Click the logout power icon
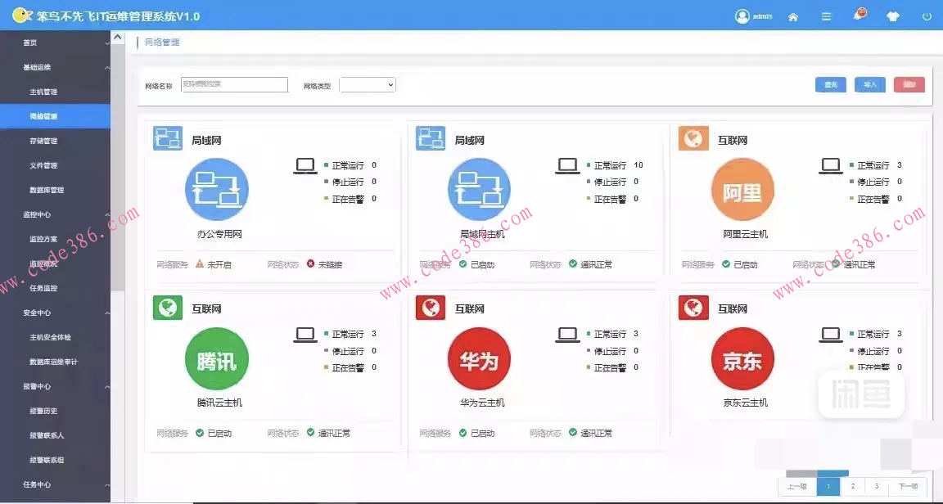Viewport: 943px width, 504px height. [x=925, y=16]
